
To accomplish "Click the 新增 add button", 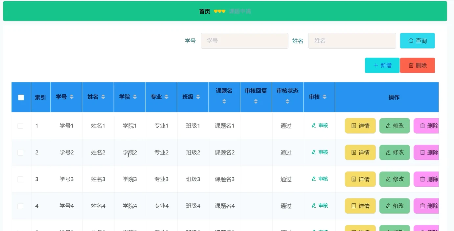I will coord(382,65).
